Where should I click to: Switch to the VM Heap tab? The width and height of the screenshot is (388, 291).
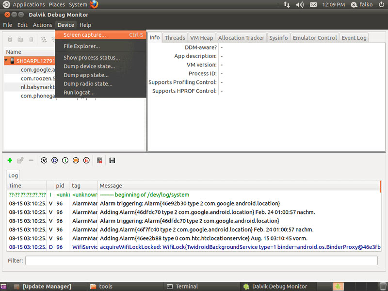[201, 38]
